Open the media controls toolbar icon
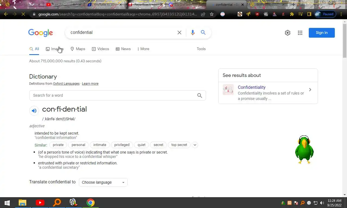Screen dimensions: 347x208 coord(300,14)
